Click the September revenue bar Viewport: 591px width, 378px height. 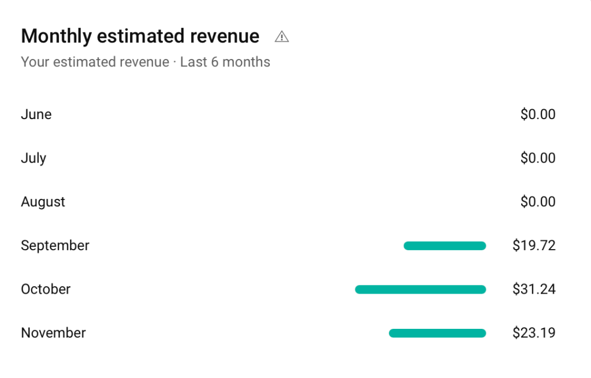pos(445,245)
